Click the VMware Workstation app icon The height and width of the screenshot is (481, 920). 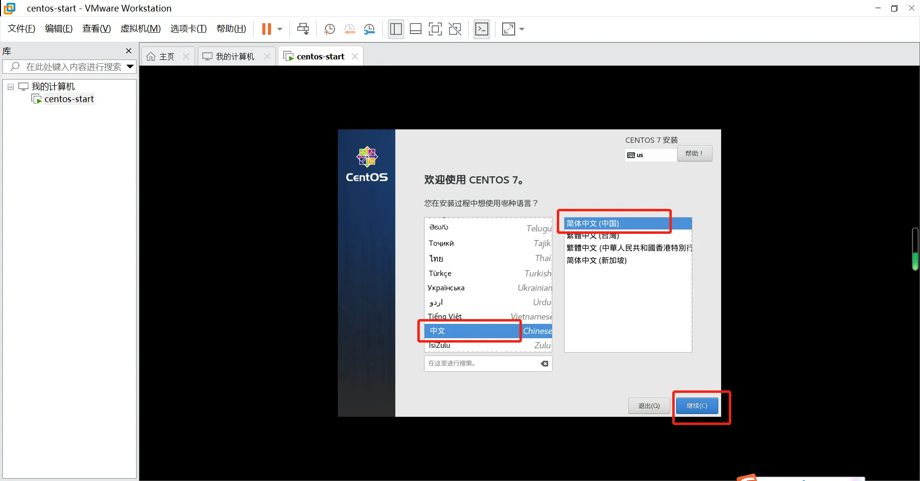tap(10, 8)
